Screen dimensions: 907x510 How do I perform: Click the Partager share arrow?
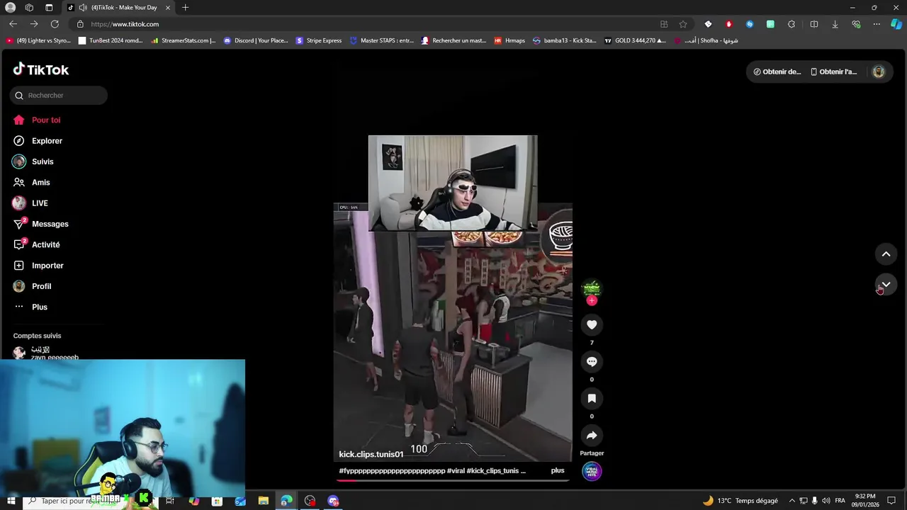coord(592,435)
